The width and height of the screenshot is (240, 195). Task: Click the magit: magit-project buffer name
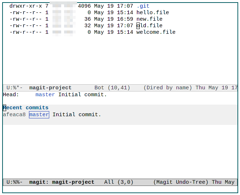[62, 182]
